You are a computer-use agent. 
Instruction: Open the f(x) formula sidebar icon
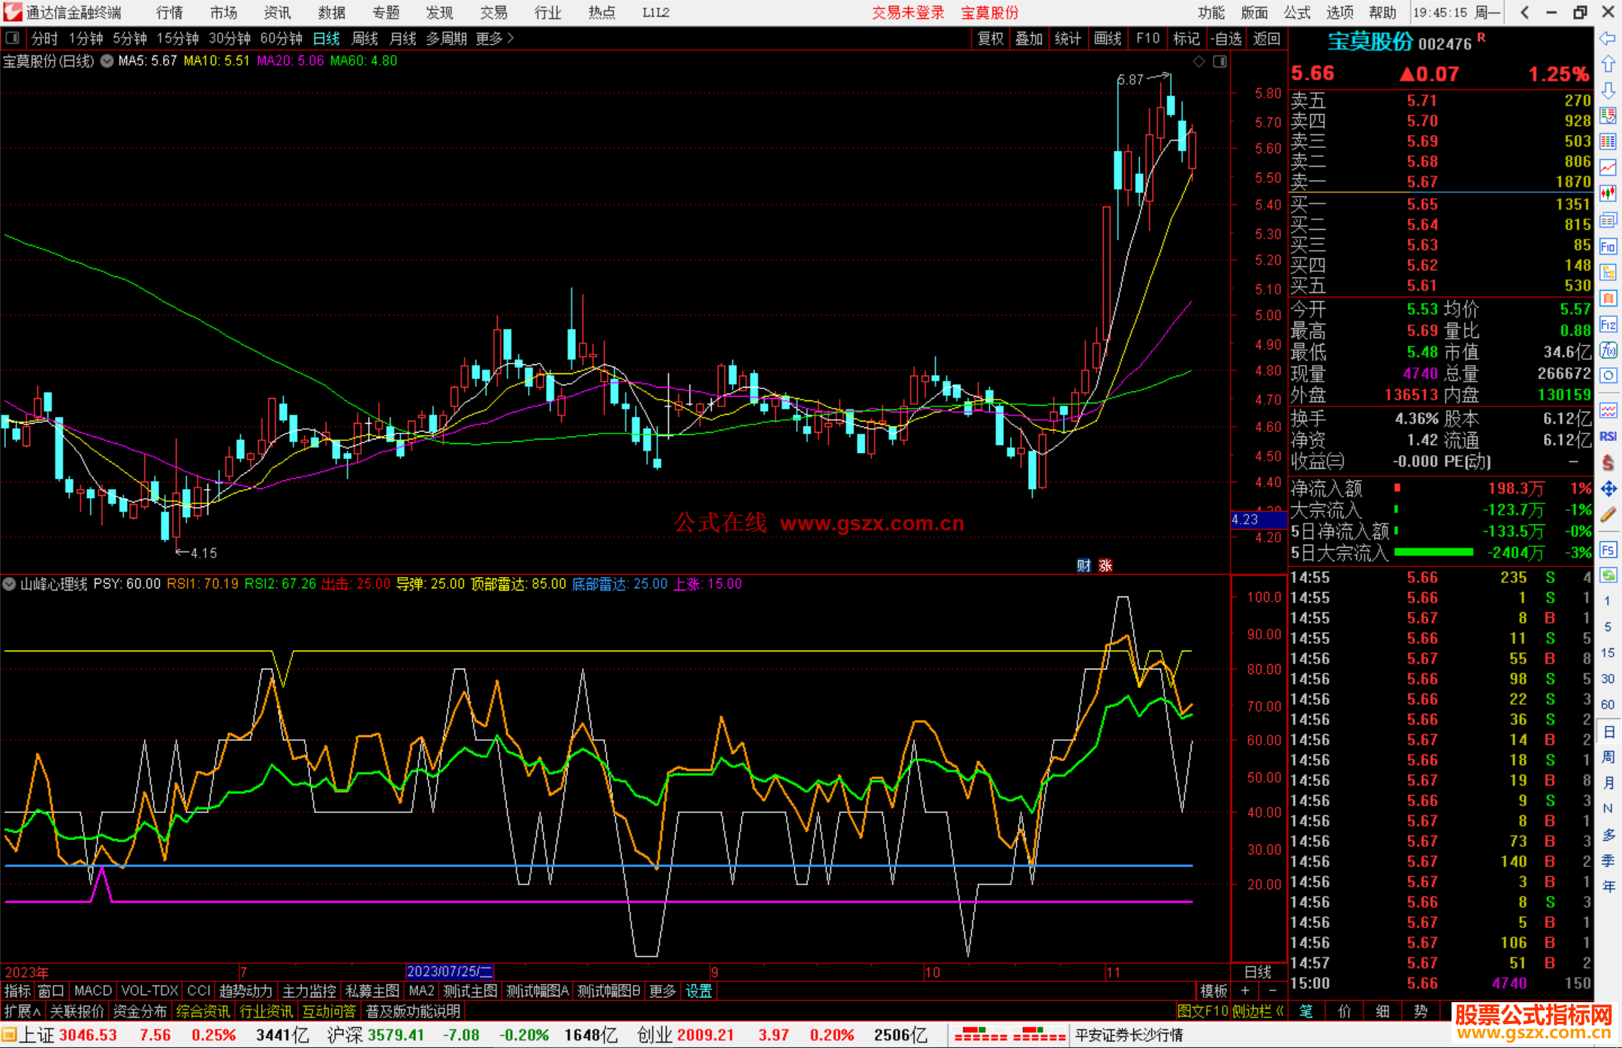point(1608,351)
